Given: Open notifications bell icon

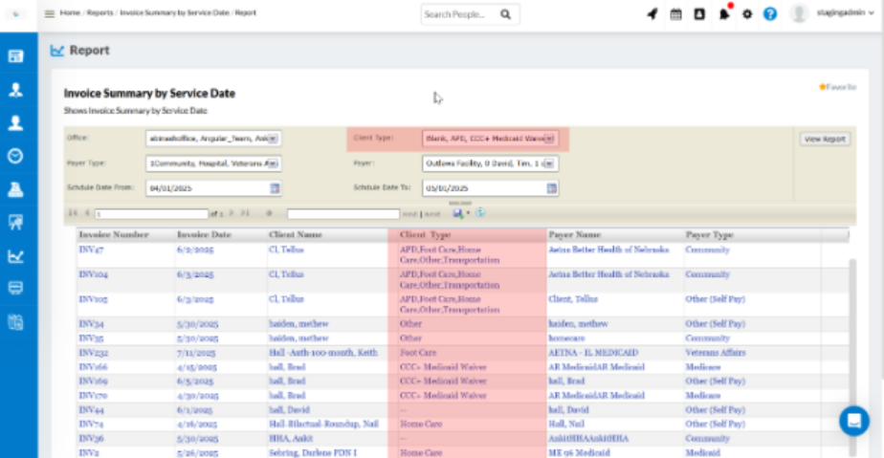Looking at the screenshot, I should pos(724,14).
